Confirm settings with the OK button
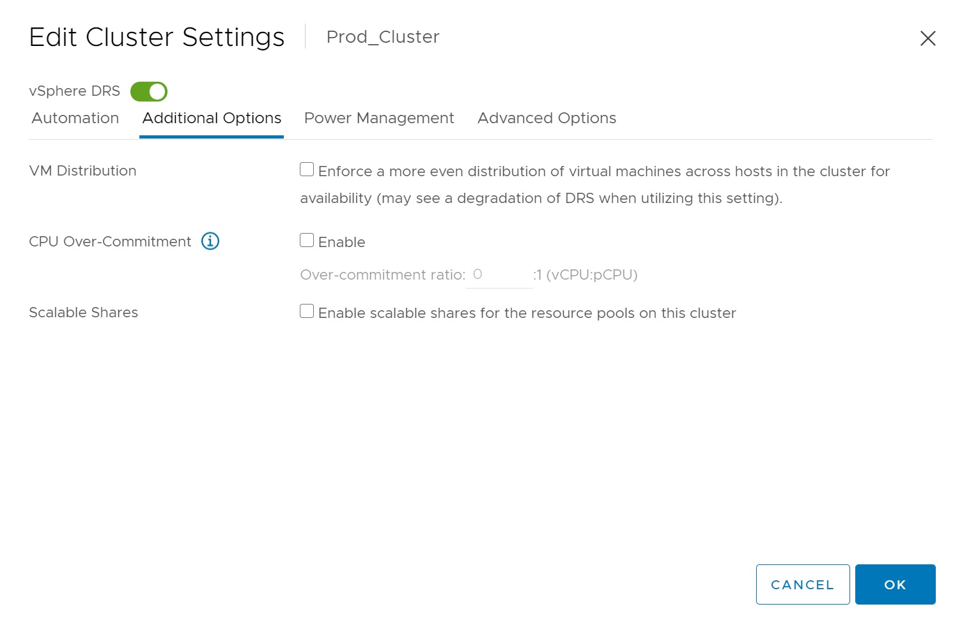Screen dimensions: 962x632 click(895, 584)
